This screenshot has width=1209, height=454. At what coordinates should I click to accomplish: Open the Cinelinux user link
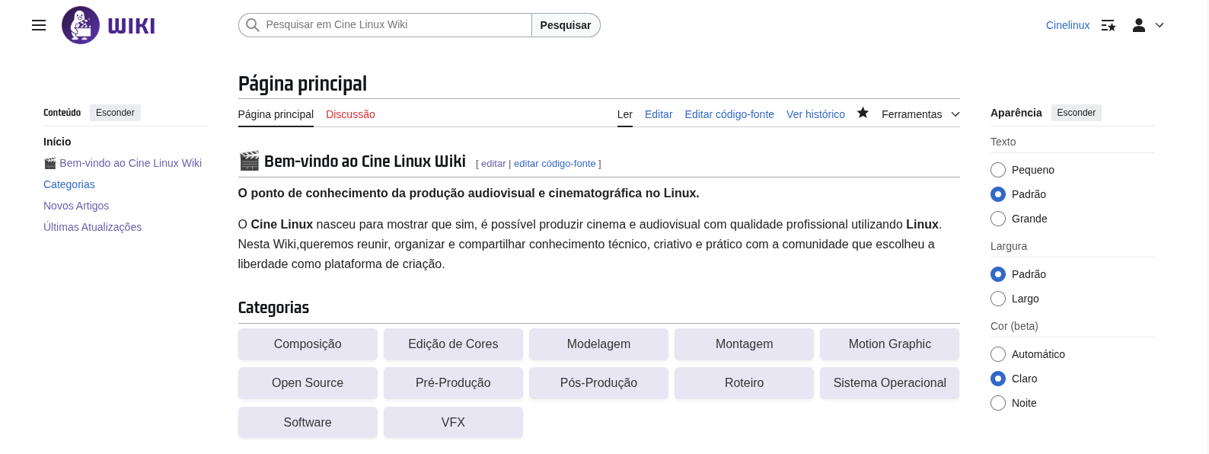(x=1067, y=25)
